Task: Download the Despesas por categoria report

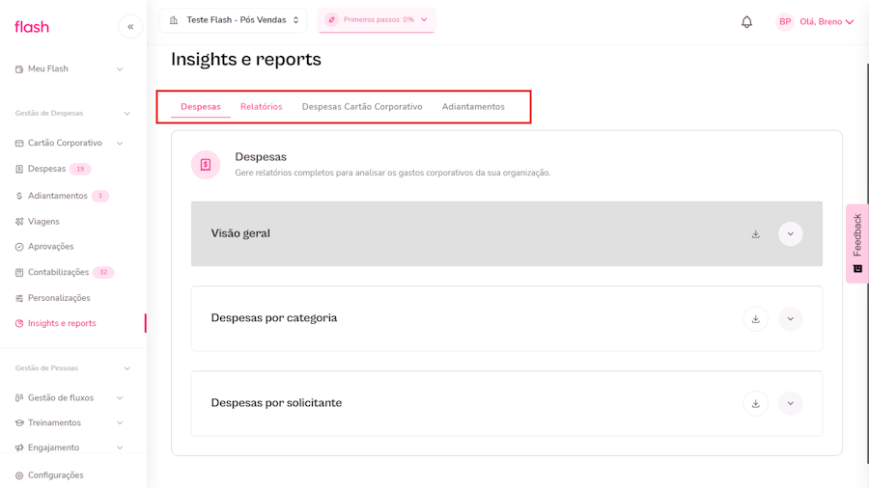Action: coord(755,318)
